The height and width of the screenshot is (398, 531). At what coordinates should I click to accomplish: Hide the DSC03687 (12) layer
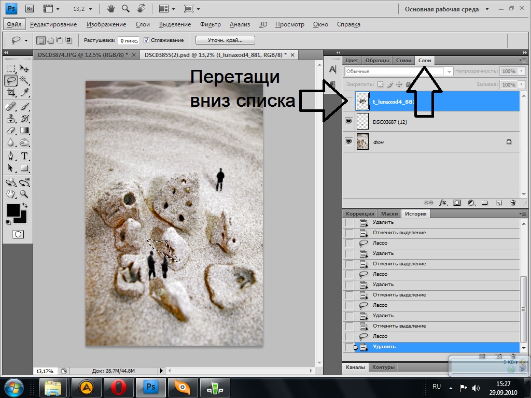(349, 121)
